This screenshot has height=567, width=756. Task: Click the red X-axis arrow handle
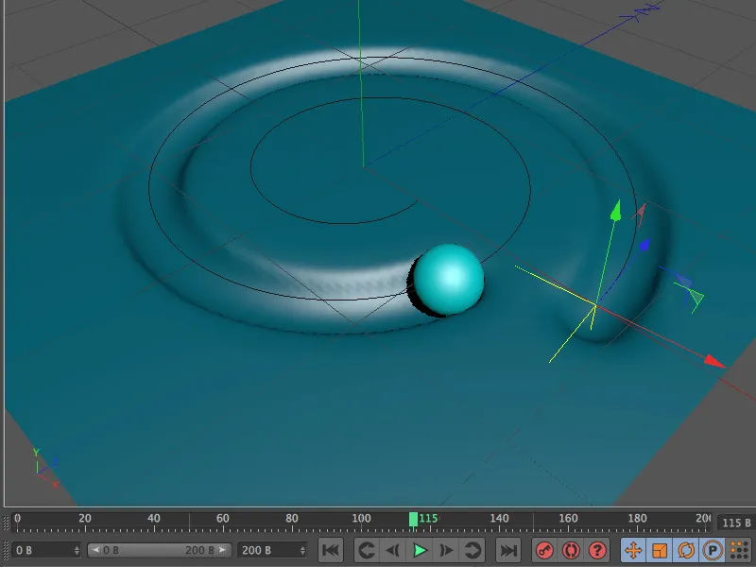pos(714,362)
